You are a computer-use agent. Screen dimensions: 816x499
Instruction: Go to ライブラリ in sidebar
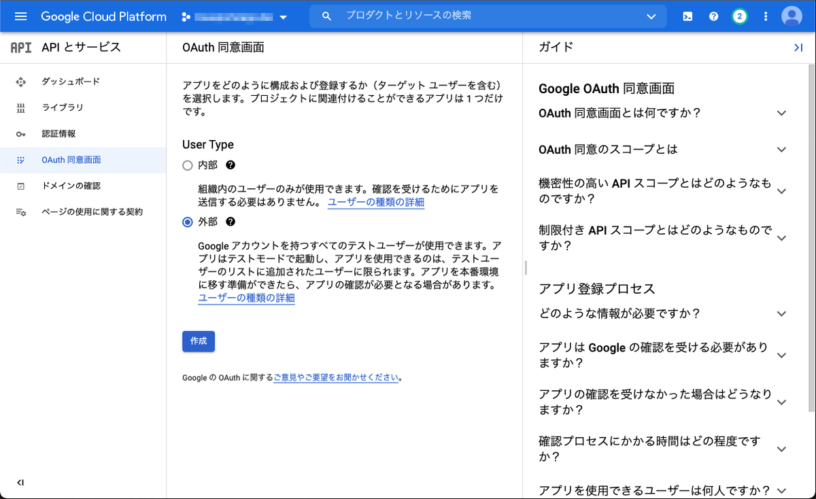(83, 108)
